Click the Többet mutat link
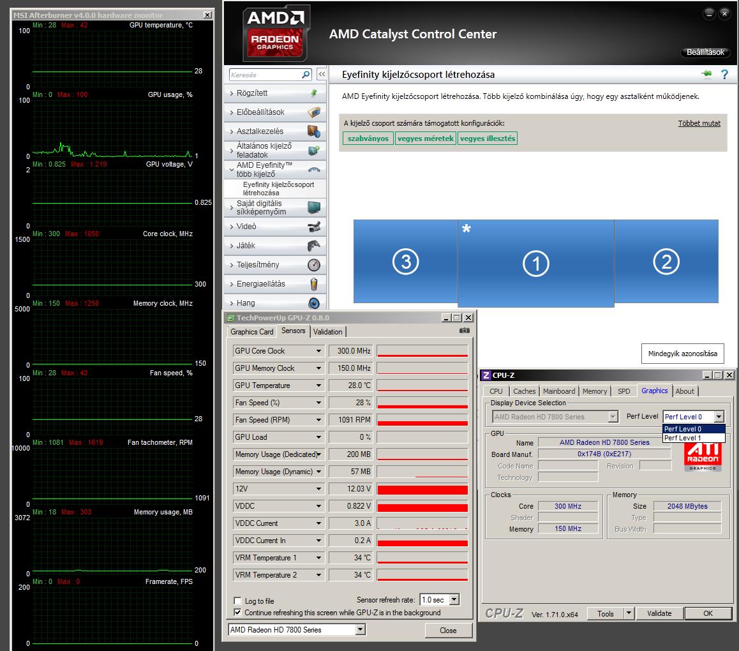This screenshot has width=739, height=651. tap(699, 124)
